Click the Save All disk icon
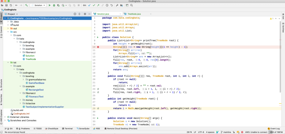The height and width of the screenshot is (134, 285). pos(6,6)
